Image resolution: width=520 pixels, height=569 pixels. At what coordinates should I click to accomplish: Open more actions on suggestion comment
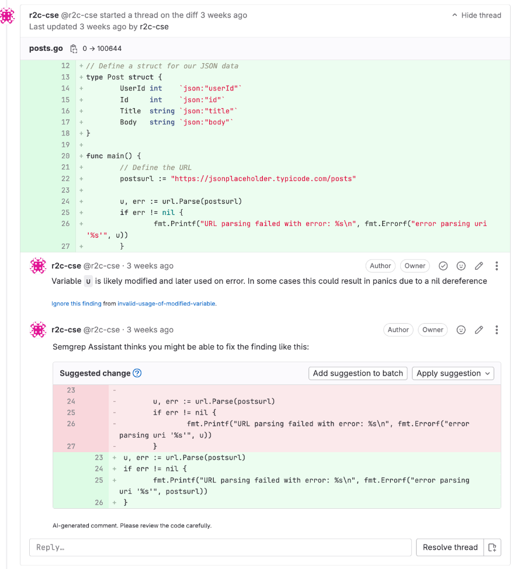497,329
